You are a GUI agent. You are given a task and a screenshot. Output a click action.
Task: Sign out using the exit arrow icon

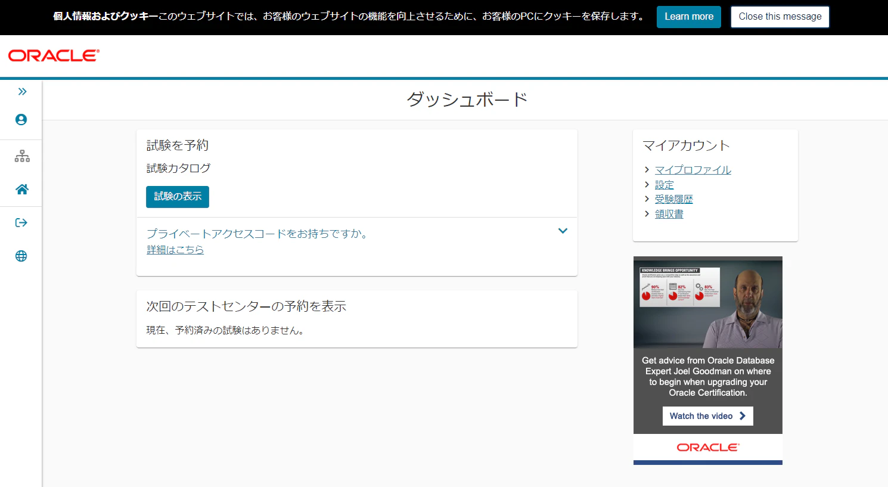(x=21, y=223)
